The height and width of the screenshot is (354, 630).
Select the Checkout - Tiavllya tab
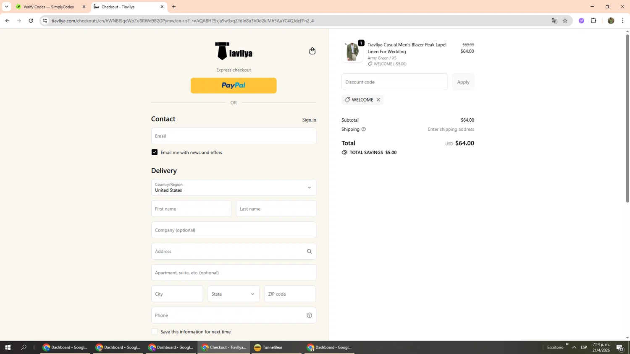[x=129, y=7]
